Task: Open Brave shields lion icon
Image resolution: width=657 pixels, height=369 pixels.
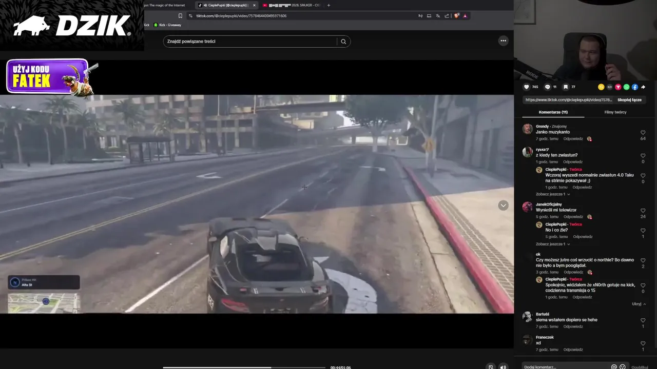Action: tap(456, 16)
